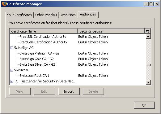
Task: Click the scrollbar down arrow
Action: coord(148,82)
